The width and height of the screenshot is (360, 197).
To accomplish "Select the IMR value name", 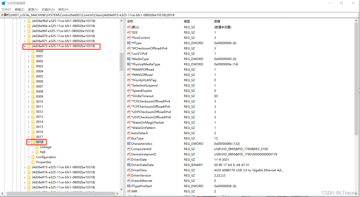I will tap(134, 191).
